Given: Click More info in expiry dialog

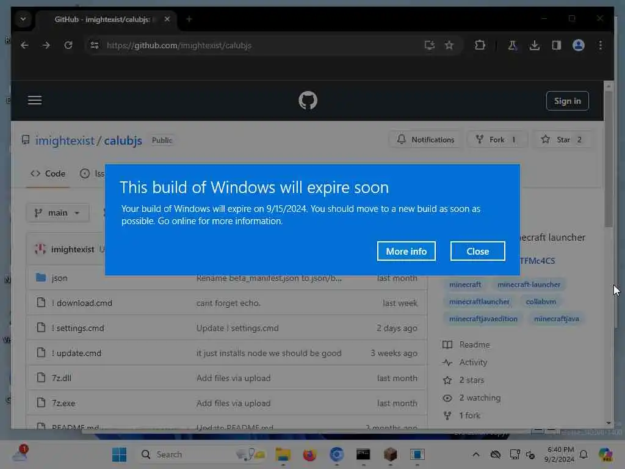Looking at the screenshot, I should (406, 251).
